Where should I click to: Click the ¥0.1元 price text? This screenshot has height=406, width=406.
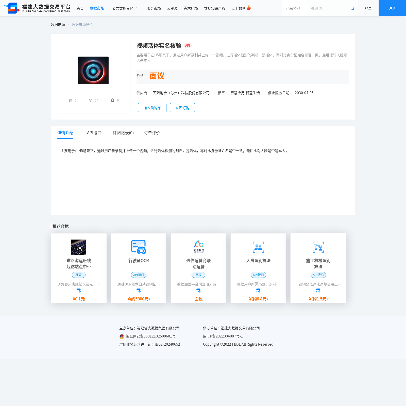(x=79, y=299)
